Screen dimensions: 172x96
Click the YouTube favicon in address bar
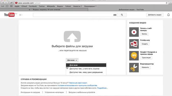pyautogui.click(x=16, y=3)
